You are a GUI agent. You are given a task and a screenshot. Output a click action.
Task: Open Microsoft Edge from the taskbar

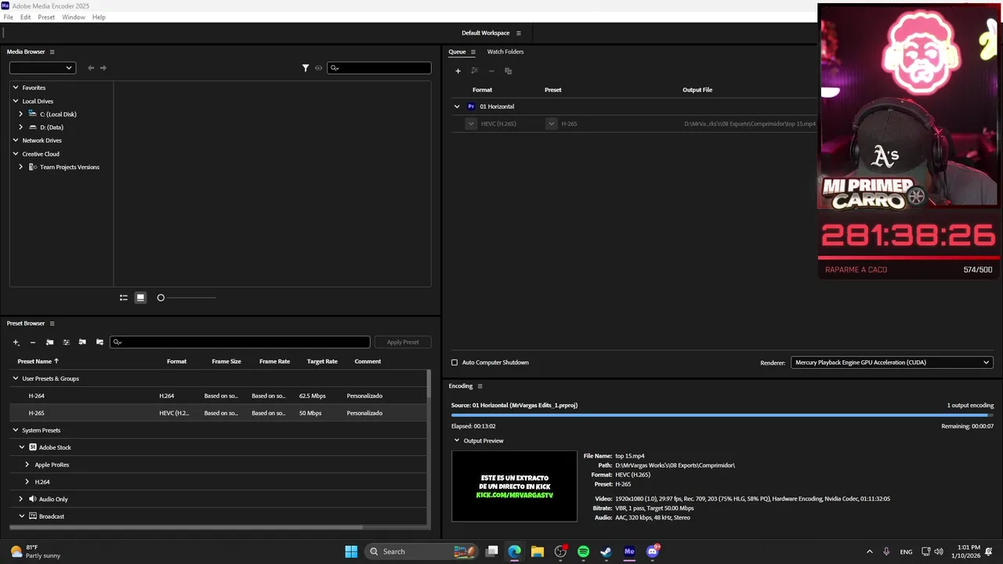(514, 551)
